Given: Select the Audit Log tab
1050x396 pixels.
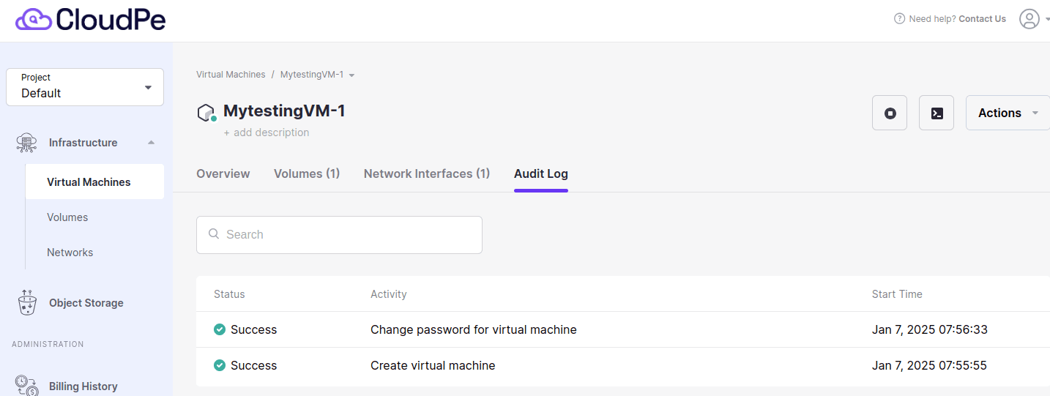Looking at the screenshot, I should pos(541,173).
